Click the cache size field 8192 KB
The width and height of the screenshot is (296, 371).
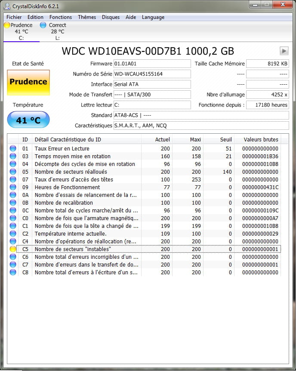pyautogui.click(x=268, y=64)
